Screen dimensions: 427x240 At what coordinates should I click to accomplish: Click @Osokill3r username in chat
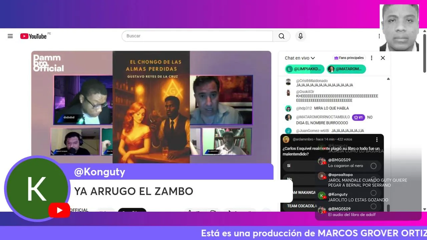tap(305, 92)
